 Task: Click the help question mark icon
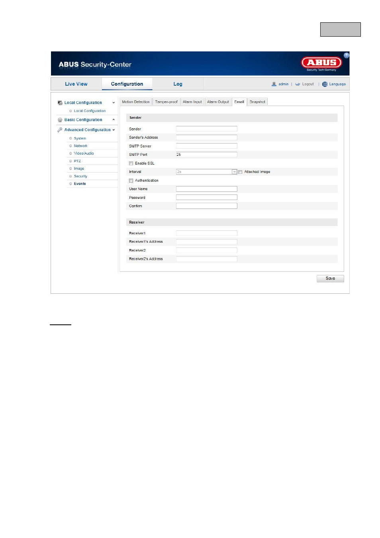[347, 55]
